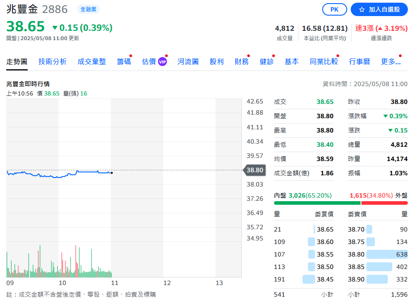
Task: Click bid price 38.55 in order book
Action: [325, 254]
